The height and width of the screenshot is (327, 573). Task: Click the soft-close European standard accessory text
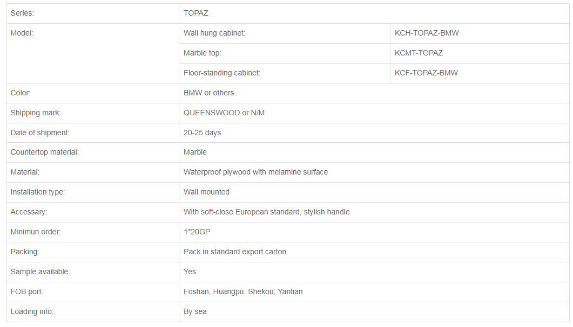[x=266, y=212]
